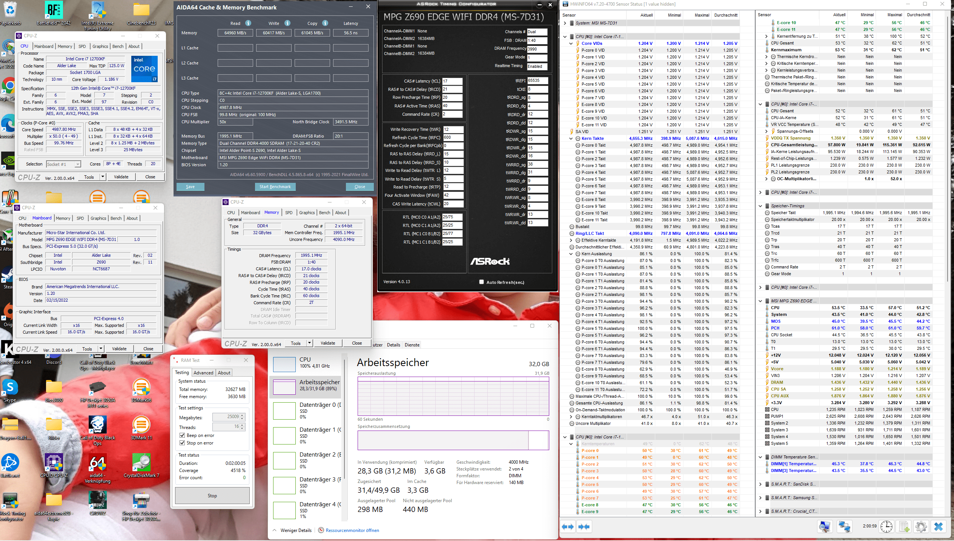954x541 pixels.
Task: Collapse the Speicher-Timings sensor group
Action: click(760, 206)
